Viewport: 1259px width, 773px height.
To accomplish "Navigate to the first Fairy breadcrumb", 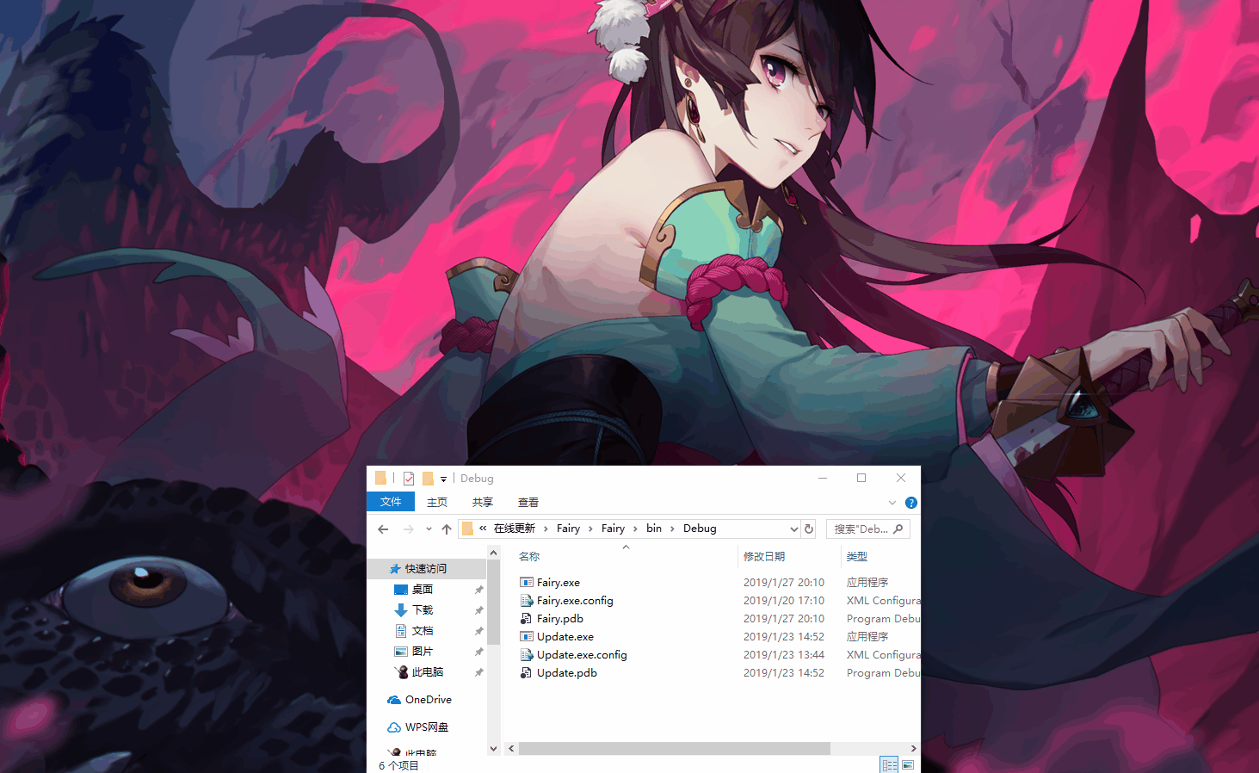I will point(568,529).
